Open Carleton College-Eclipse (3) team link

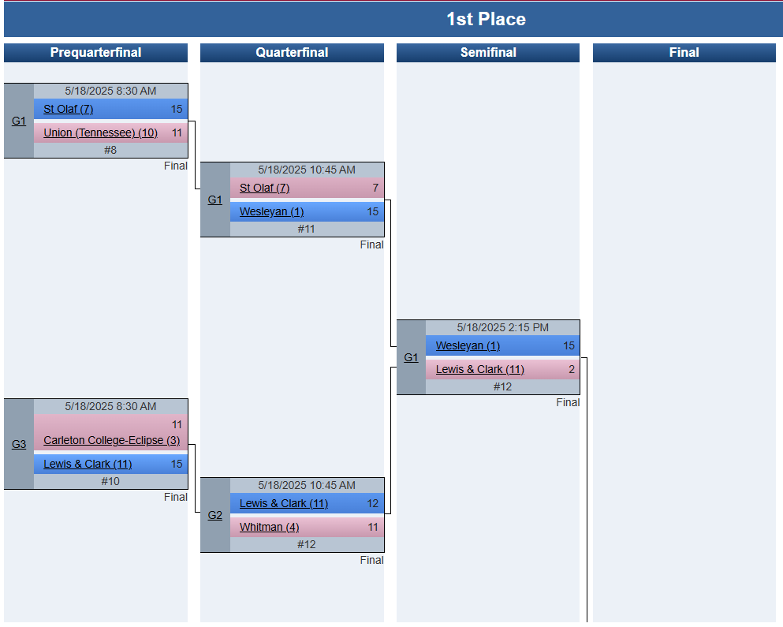click(111, 440)
